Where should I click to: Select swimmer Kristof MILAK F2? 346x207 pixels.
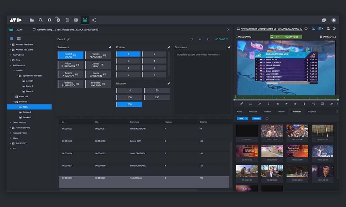pyautogui.click(x=71, y=56)
